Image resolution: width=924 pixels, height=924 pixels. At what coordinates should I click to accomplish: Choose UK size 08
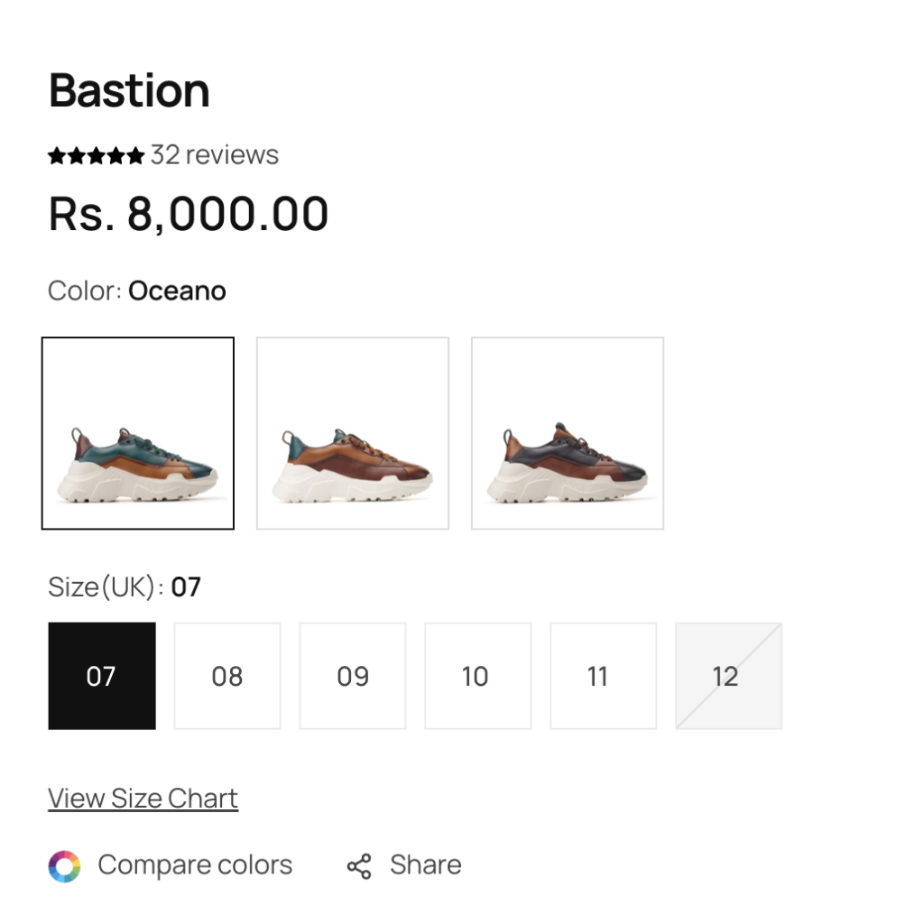(x=227, y=676)
